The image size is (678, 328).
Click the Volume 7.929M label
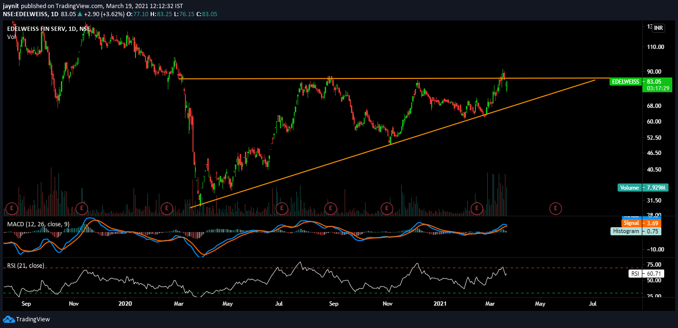coord(644,187)
